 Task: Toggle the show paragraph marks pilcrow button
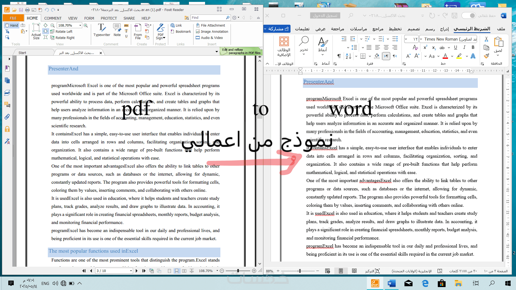[x=339, y=56]
